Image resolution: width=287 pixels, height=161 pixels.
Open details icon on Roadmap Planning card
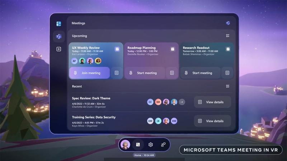click(172, 73)
